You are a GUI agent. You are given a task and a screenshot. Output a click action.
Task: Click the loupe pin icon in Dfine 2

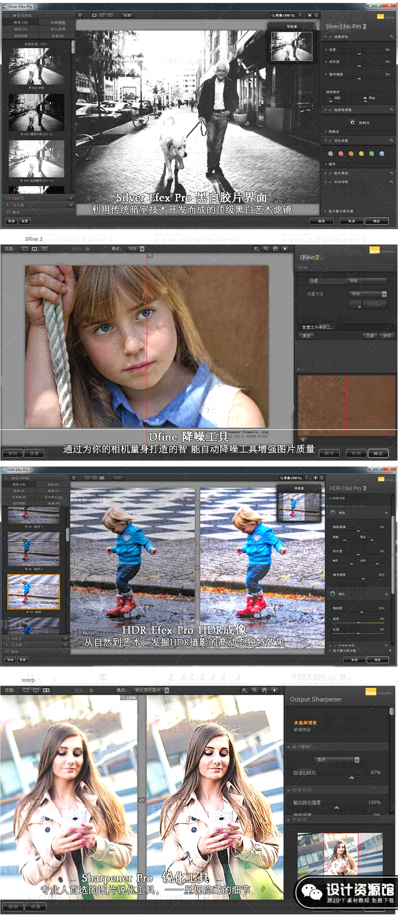coord(302,440)
